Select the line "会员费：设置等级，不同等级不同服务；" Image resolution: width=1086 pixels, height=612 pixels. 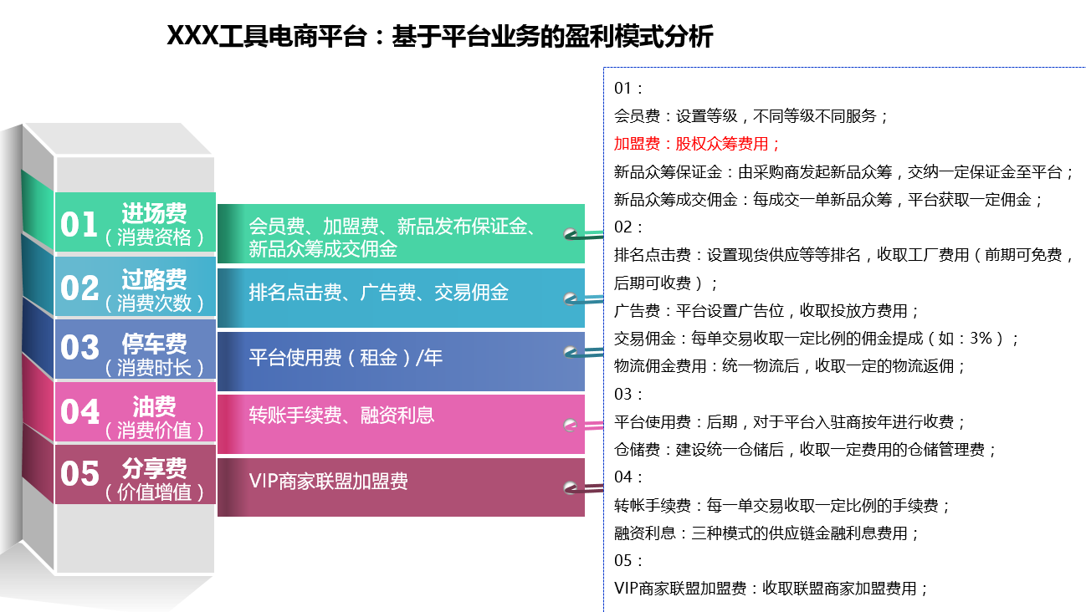751,116
